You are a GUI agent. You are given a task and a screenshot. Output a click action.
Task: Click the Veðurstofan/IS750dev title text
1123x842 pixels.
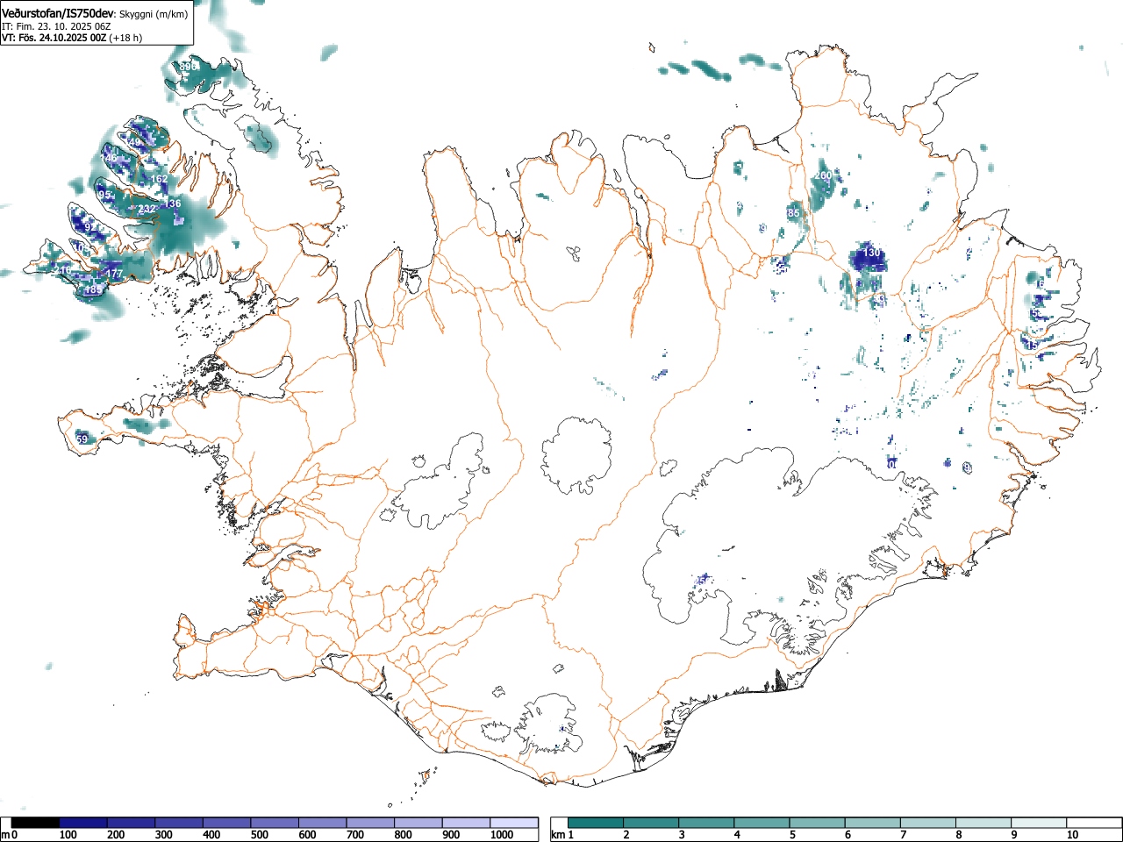point(58,13)
